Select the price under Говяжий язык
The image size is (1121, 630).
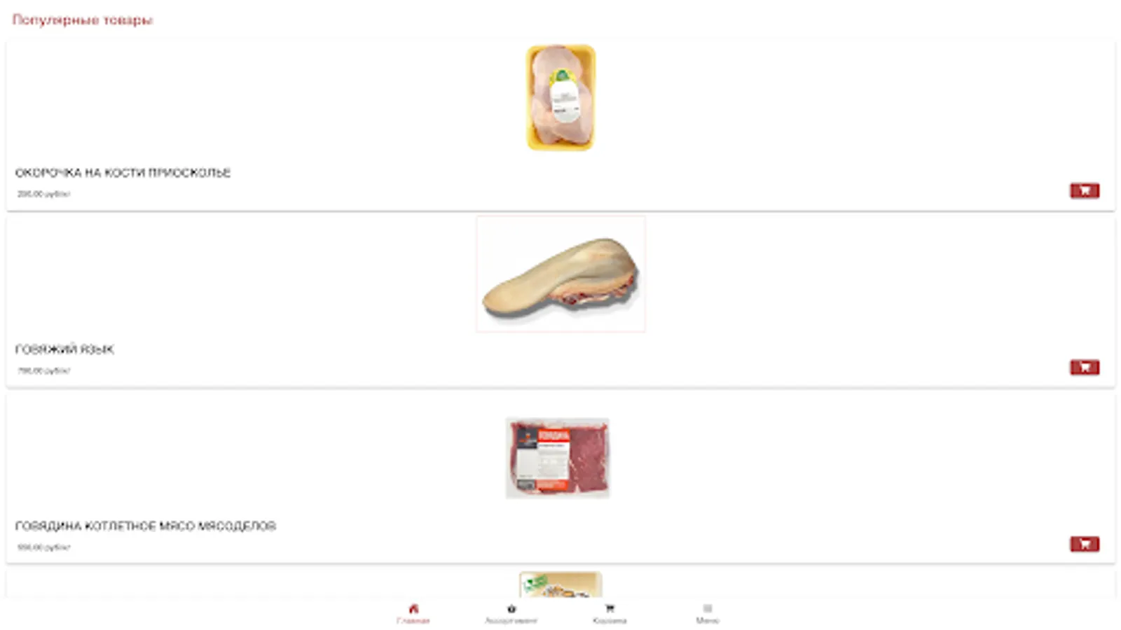point(43,371)
